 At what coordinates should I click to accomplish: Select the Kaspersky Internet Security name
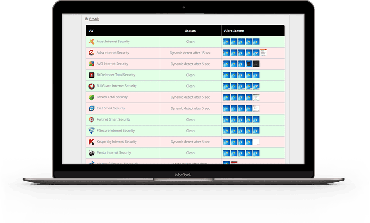coord(117,142)
